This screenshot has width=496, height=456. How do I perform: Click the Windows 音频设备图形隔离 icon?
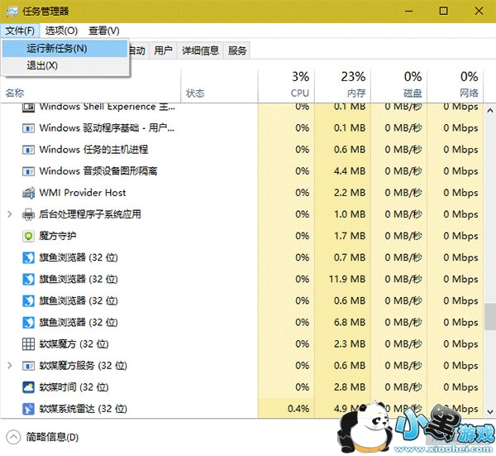[28, 171]
